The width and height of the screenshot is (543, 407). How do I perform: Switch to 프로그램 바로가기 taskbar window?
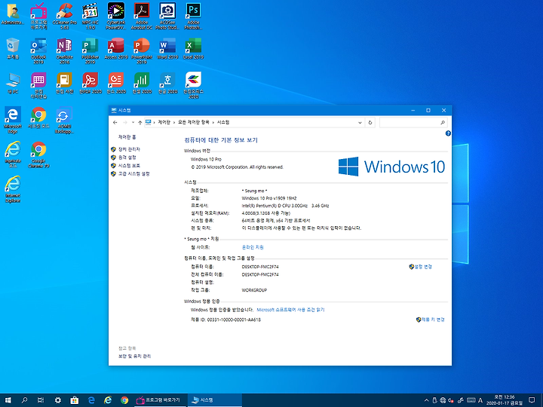(x=161, y=400)
